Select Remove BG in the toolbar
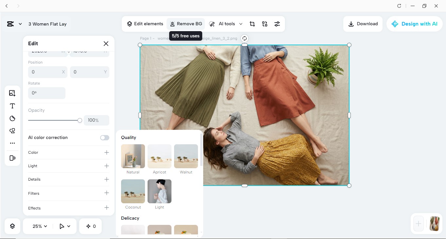The image size is (446, 239). pos(186,24)
